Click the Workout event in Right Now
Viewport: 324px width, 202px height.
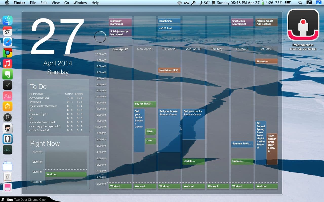click(x=66, y=174)
